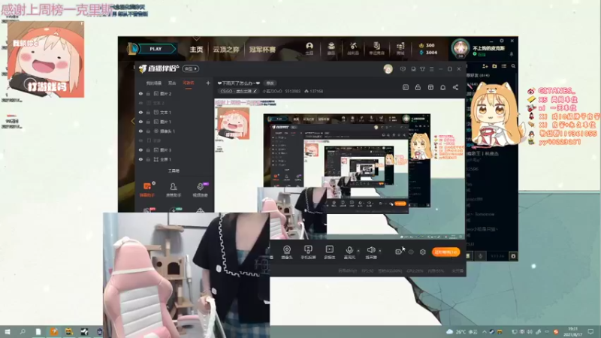The width and height of the screenshot is (601, 338).
Task: Toggle visibility of 摄像头 1 layer
Action: (140, 131)
